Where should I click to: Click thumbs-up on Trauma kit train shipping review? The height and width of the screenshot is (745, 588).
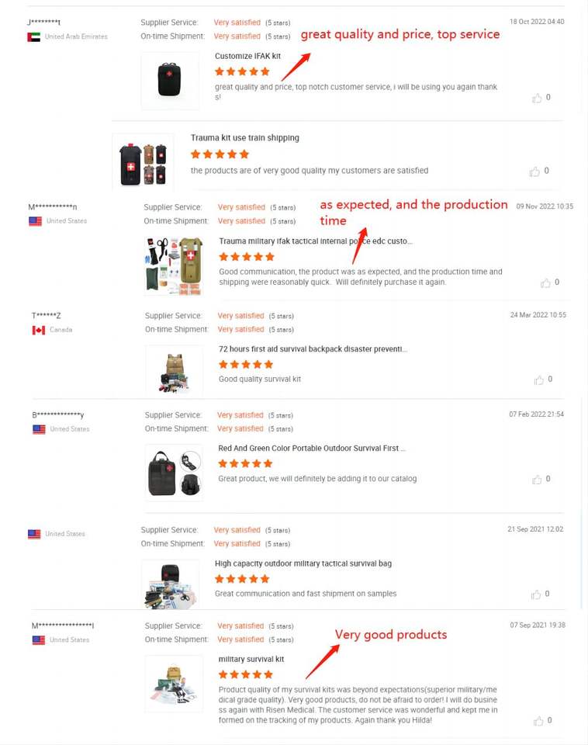coord(534,172)
